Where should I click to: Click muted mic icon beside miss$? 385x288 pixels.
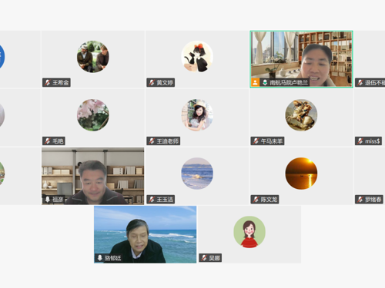(360, 141)
